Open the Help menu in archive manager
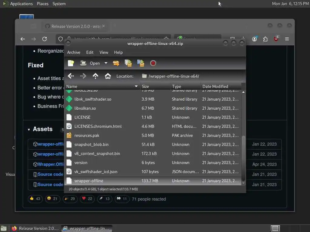 [x=118, y=52]
